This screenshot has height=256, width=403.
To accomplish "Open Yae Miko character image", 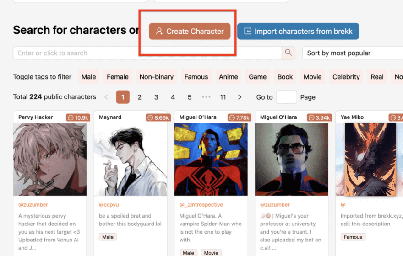I will (369, 159).
